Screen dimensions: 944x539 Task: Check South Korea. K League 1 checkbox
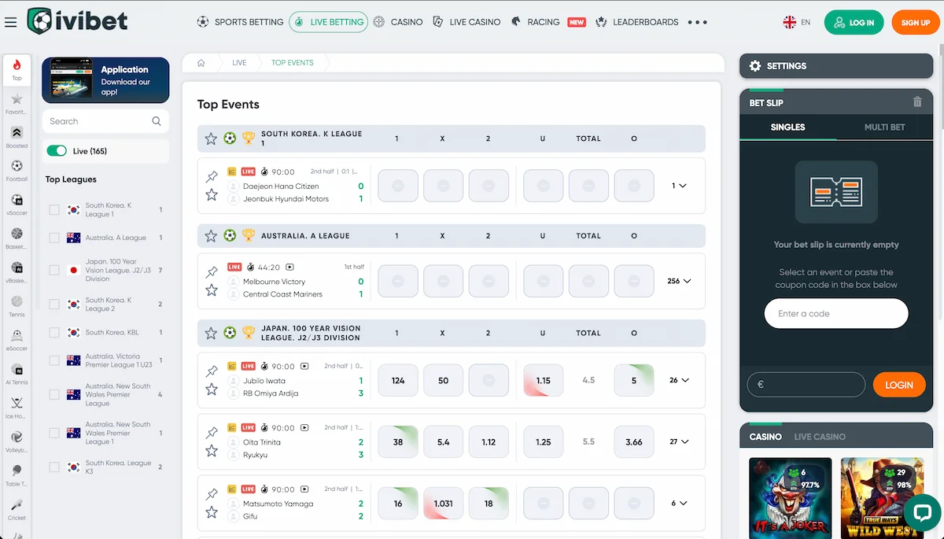[54, 210]
